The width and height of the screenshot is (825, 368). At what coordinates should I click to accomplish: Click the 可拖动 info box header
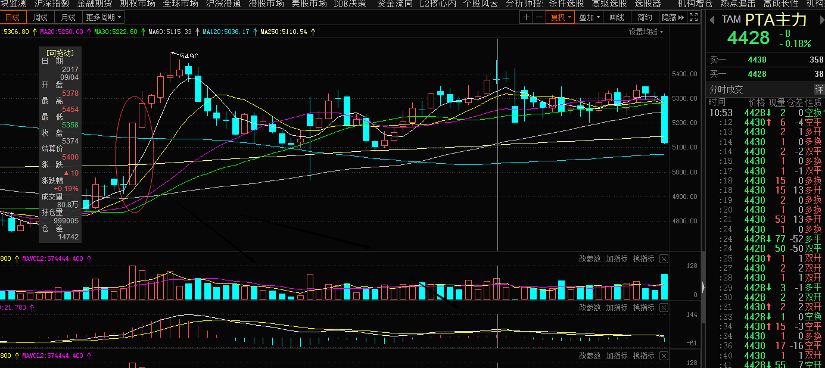pos(60,53)
